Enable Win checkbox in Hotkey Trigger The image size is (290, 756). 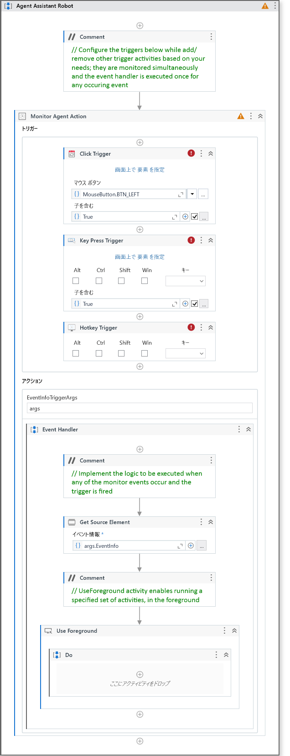tap(145, 353)
